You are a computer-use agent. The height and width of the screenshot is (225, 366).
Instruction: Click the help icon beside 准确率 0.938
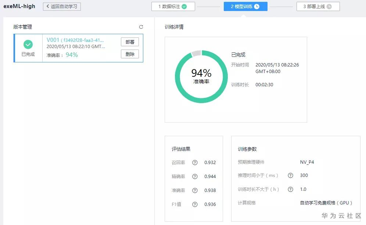point(195,190)
